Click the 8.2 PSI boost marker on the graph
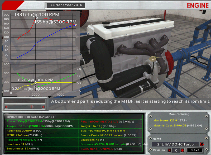 (36, 82)
